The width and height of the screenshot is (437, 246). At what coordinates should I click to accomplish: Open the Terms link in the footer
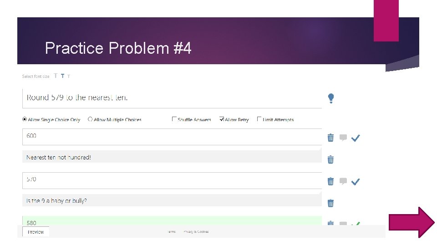click(172, 231)
